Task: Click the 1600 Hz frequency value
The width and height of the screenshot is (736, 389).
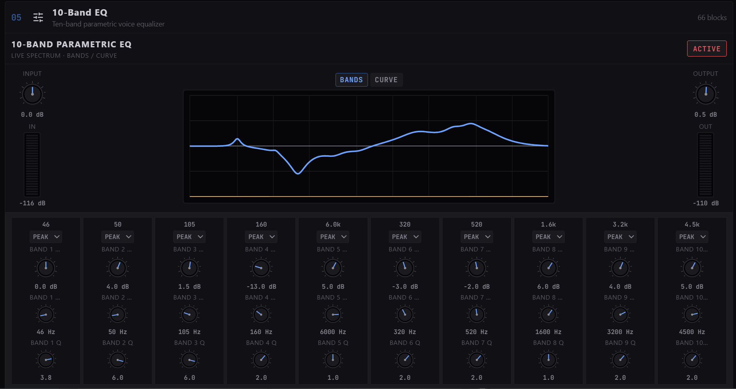Action: (x=548, y=332)
